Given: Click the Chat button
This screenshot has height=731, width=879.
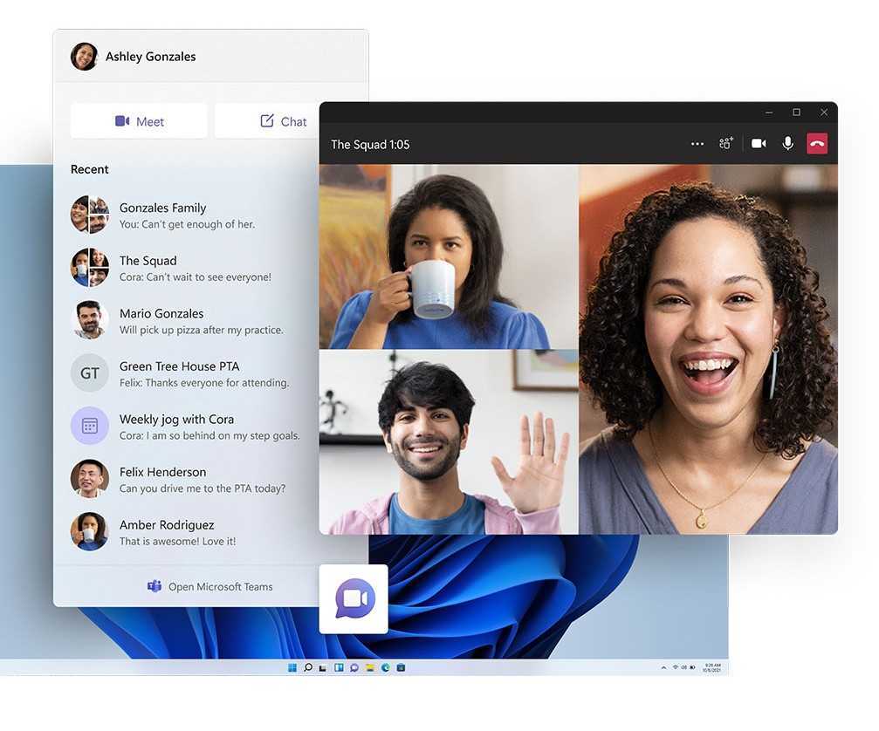Looking at the screenshot, I should point(284,121).
